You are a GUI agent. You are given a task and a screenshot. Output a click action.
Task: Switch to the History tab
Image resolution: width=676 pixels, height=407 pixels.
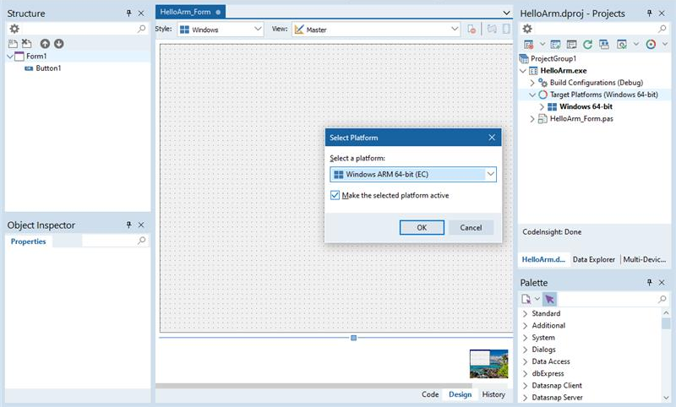(493, 394)
